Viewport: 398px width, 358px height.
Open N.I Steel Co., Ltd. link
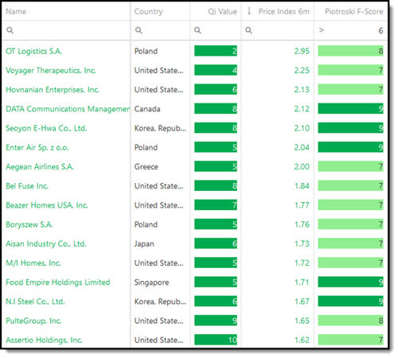click(x=35, y=302)
